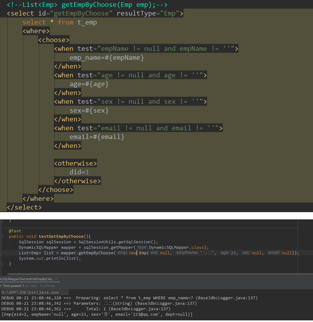Click the testGetEmpByChoose method name
Image resolution: width=313 pixels, height=322 pixels.
coord(61,236)
